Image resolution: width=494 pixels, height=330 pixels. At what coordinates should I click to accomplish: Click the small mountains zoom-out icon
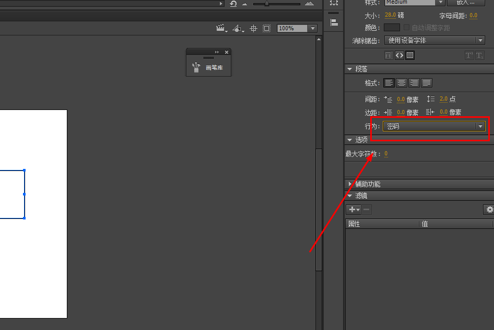point(244,4)
